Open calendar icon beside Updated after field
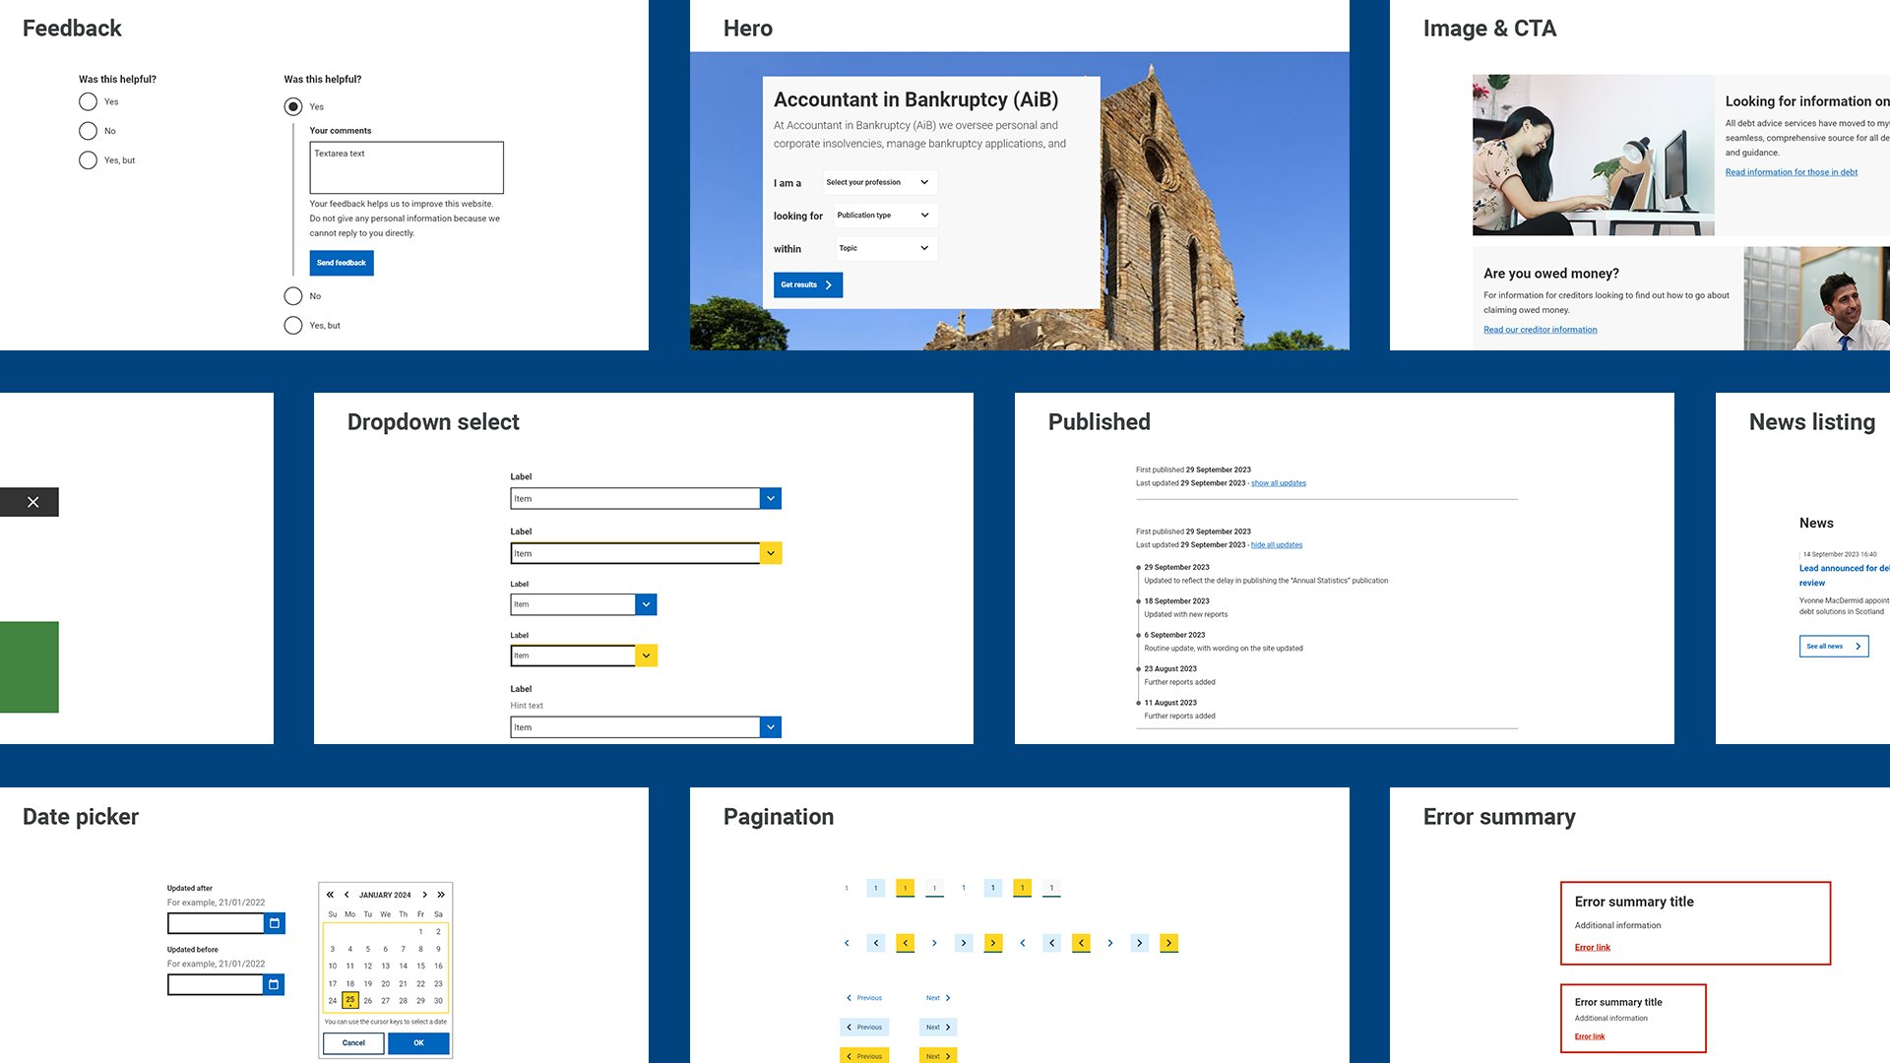This screenshot has height=1063, width=1890. [273, 922]
